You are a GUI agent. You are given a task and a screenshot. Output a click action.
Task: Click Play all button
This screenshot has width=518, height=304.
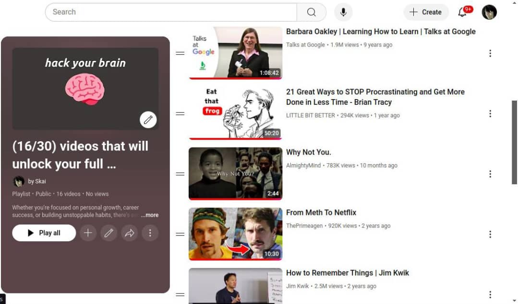pos(44,233)
